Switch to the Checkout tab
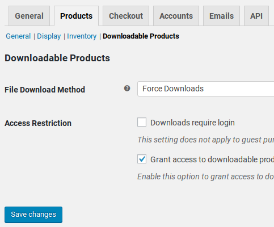Screen dimensions: 274x227 tap(126, 16)
